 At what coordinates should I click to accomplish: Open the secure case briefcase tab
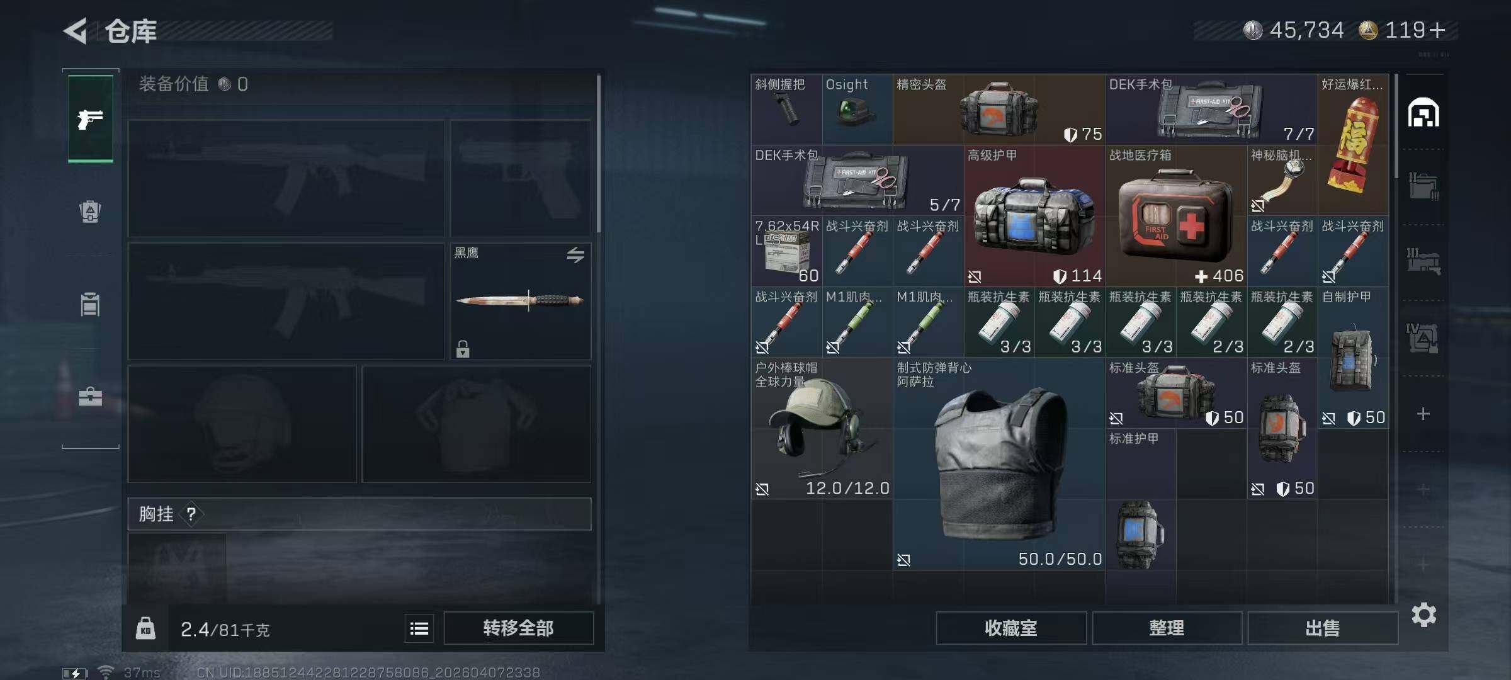[91, 397]
